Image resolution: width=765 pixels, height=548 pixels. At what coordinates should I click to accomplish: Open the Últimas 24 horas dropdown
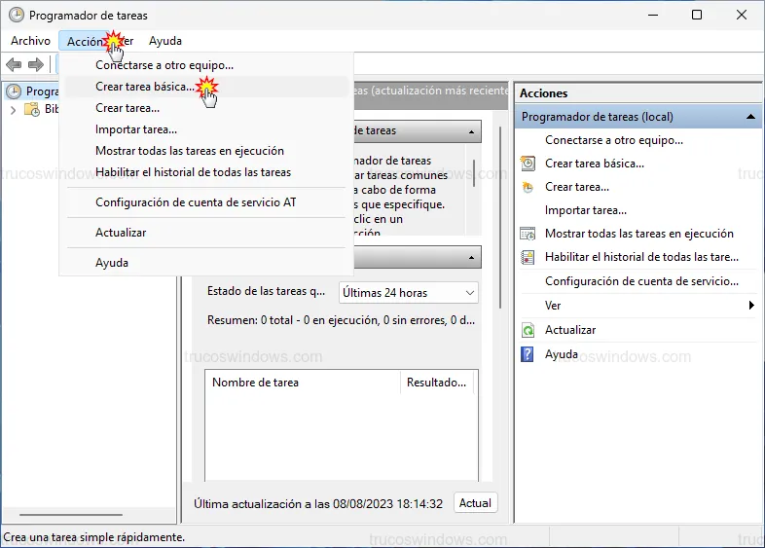408,292
